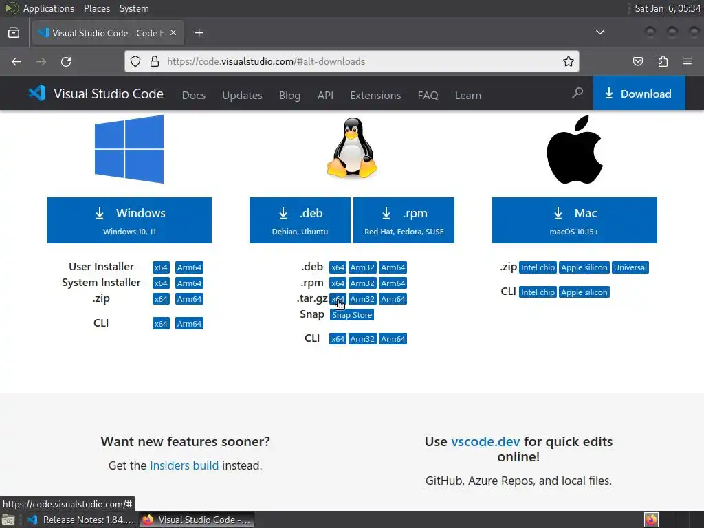Select Linux .deb Arm32
704x528 pixels.
point(362,267)
